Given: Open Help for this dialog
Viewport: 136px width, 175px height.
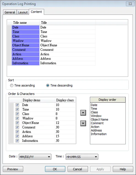Looking at the screenshot, I should point(123,169).
